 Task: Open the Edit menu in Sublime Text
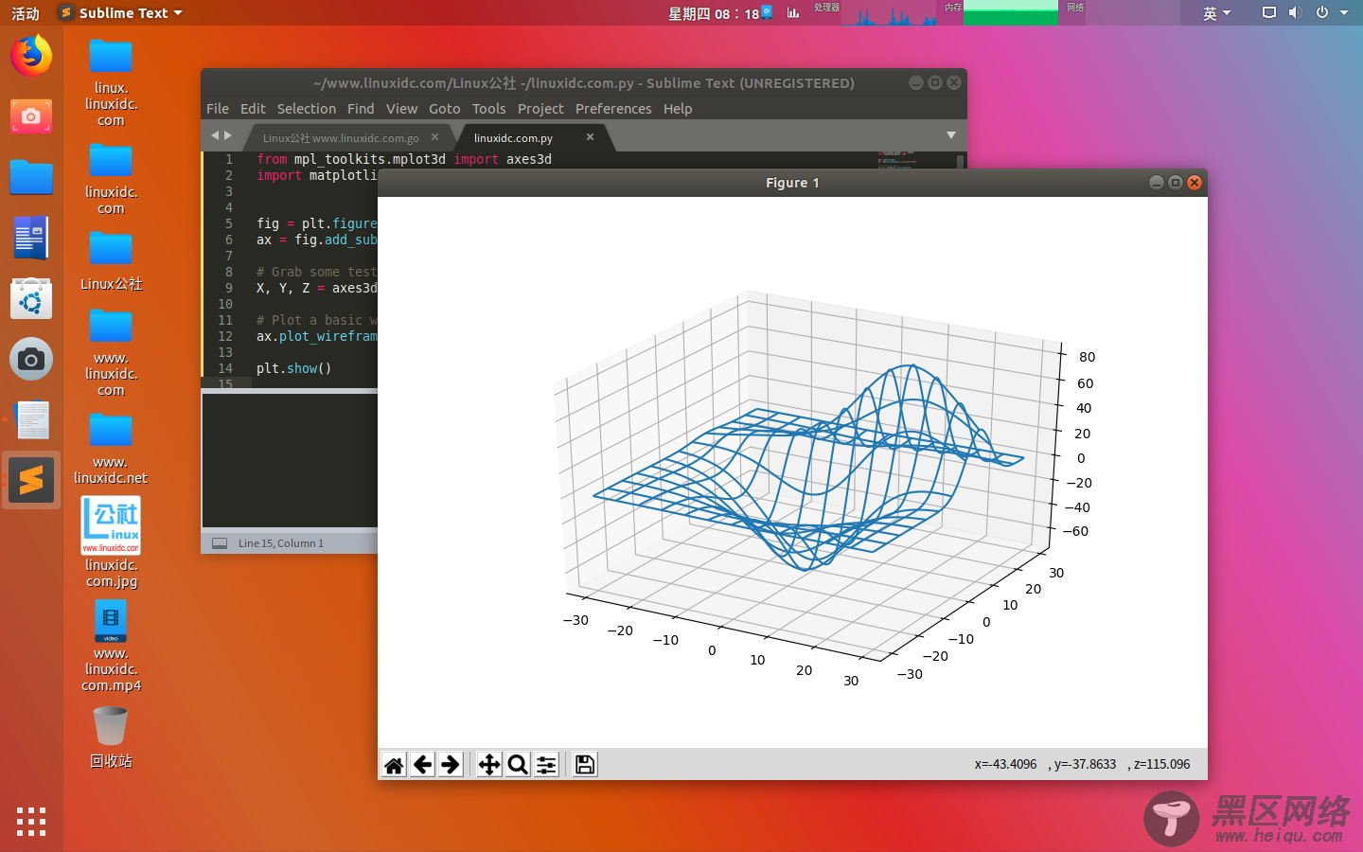(x=253, y=109)
